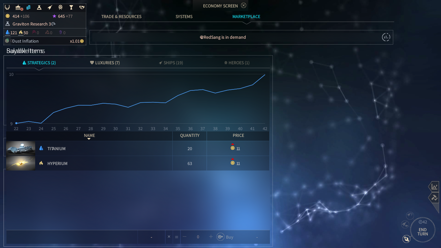Click the market chart icon beside RedSang demand

coord(386,37)
